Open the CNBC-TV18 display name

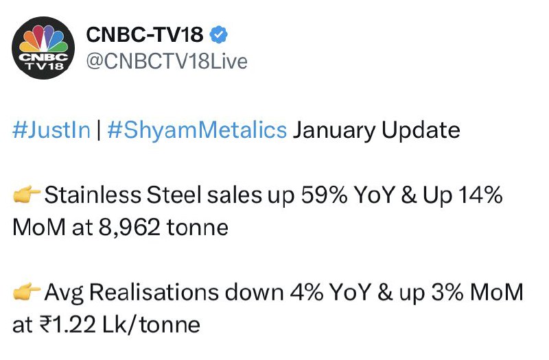click(x=145, y=35)
